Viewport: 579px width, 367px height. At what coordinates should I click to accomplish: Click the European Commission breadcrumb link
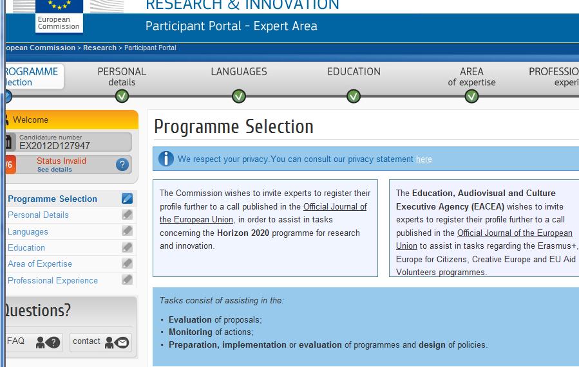tap(40, 48)
